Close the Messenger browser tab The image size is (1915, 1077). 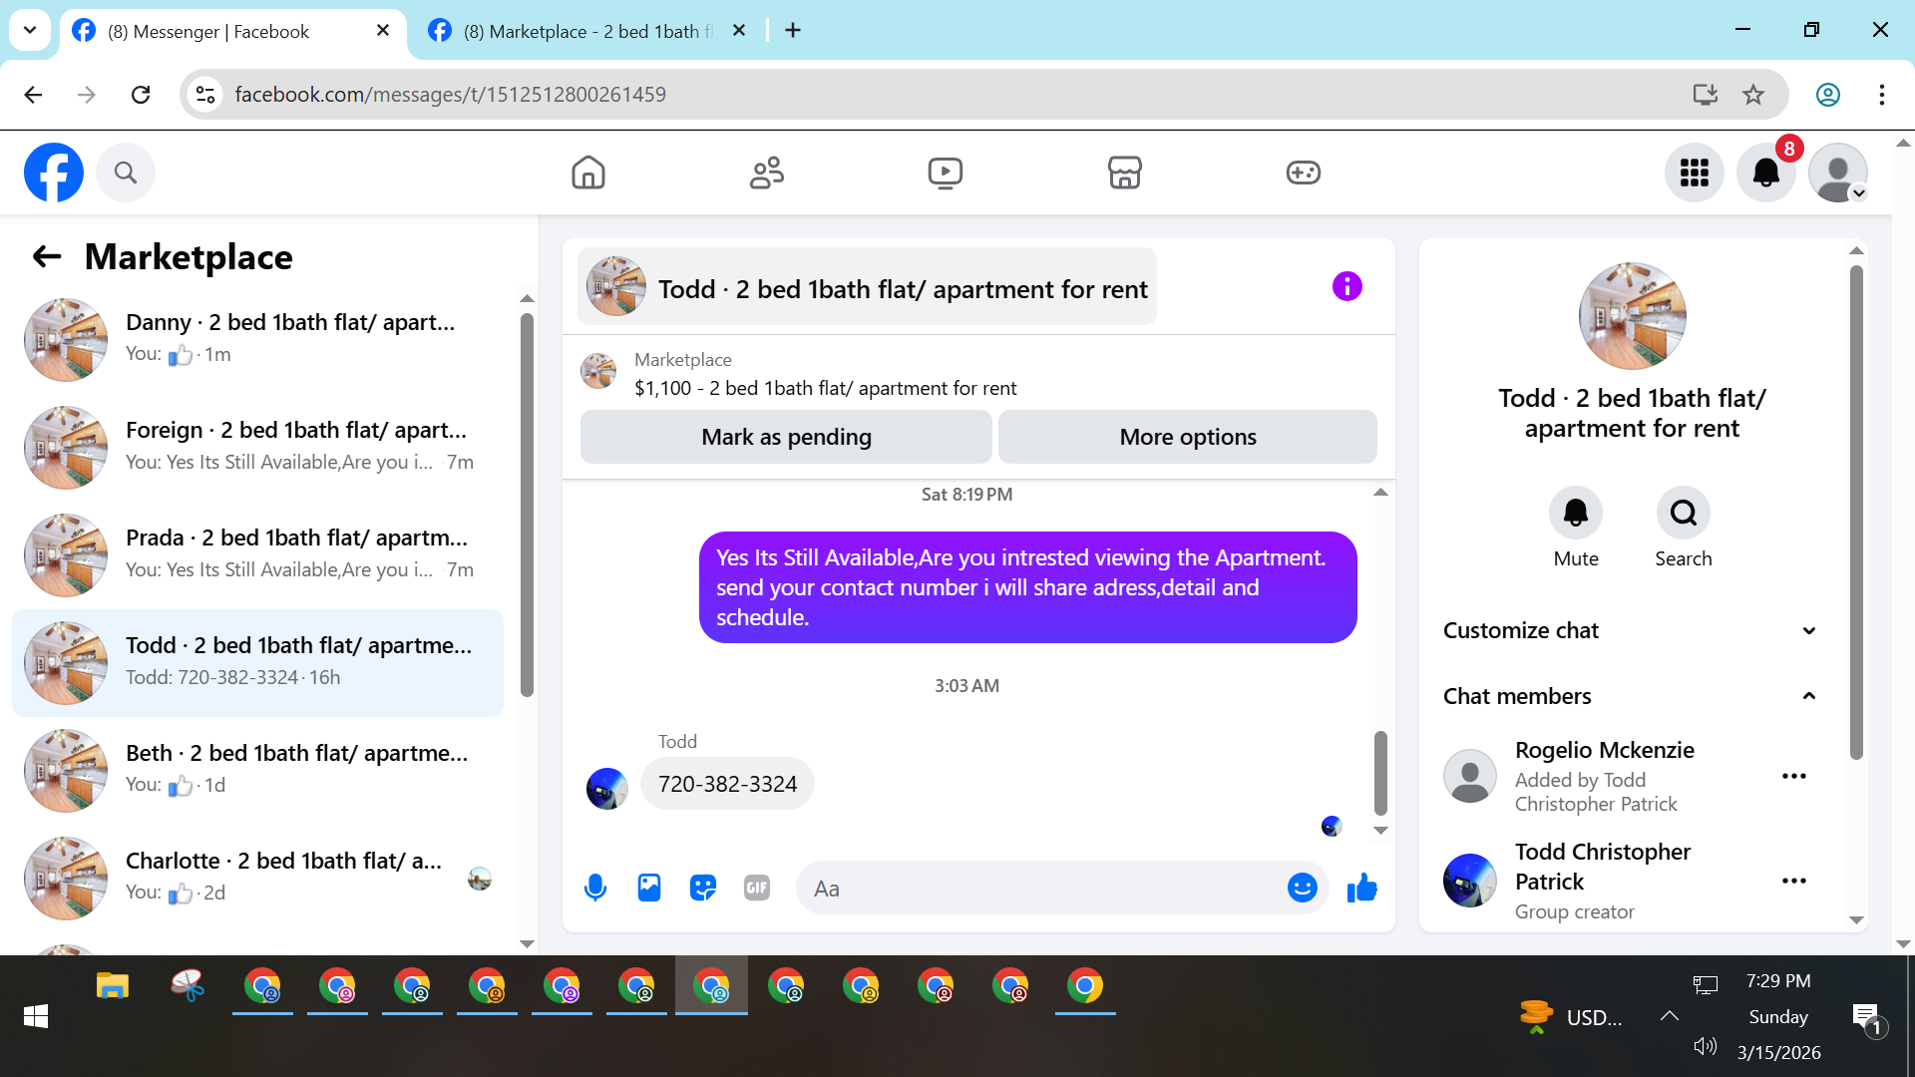[x=383, y=31]
